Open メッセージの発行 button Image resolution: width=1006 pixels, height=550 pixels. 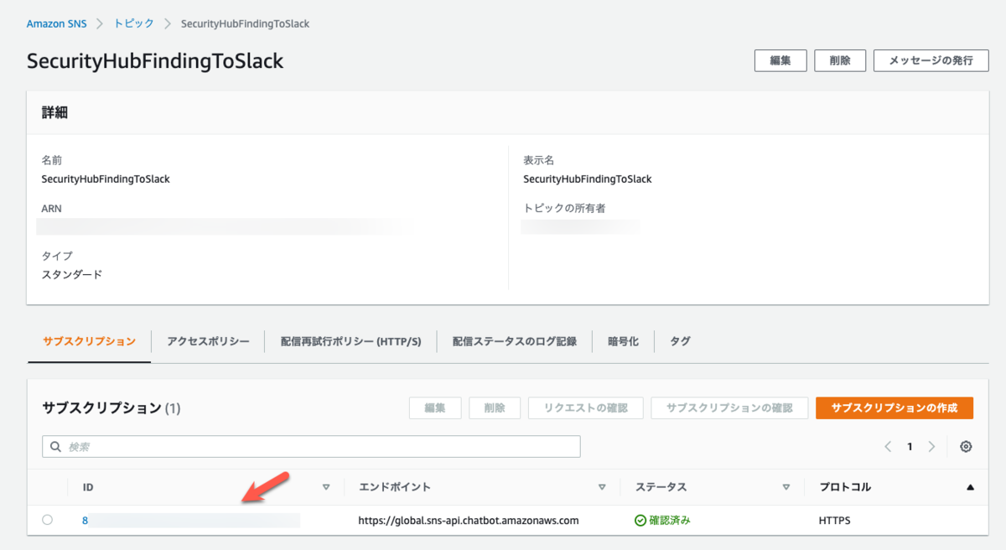931,60
